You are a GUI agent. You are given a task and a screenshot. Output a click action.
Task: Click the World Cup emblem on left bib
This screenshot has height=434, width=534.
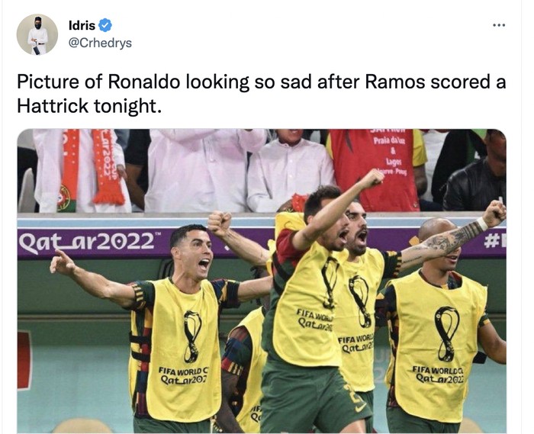pyautogui.click(x=192, y=336)
